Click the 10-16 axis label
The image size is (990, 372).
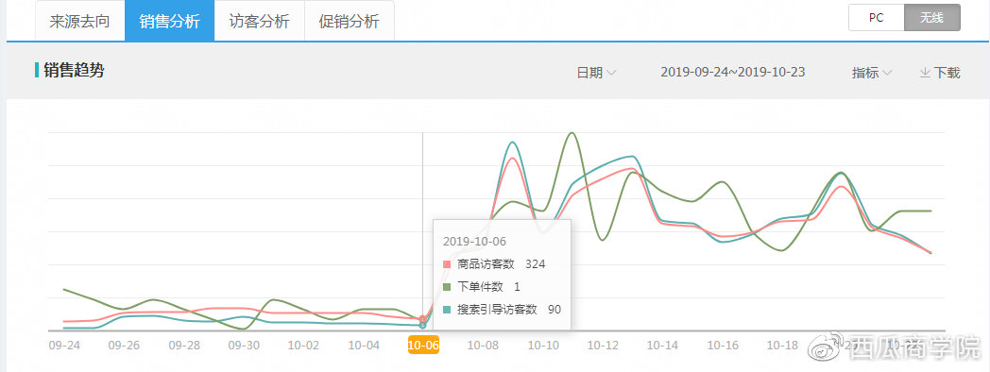(x=723, y=346)
